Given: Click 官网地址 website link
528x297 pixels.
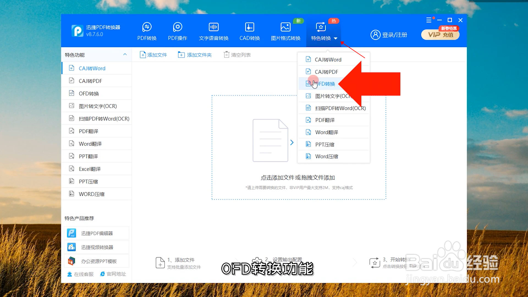Looking at the screenshot, I should click(113, 274).
